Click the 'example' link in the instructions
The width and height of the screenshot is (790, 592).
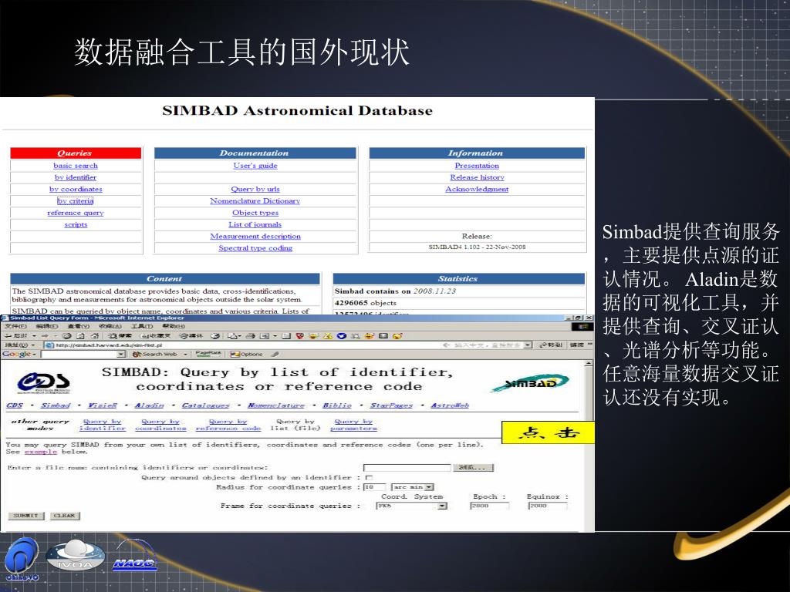pyautogui.click(x=41, y=452)
